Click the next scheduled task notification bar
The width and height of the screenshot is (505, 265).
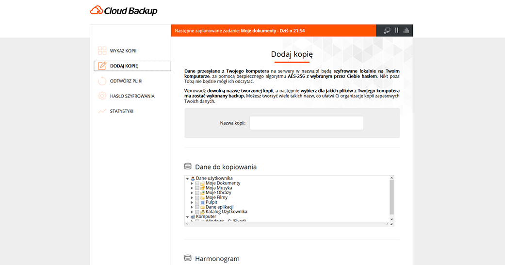tap(273, 31)
